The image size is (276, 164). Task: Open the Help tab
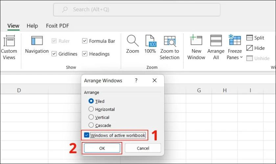(32, 26)
